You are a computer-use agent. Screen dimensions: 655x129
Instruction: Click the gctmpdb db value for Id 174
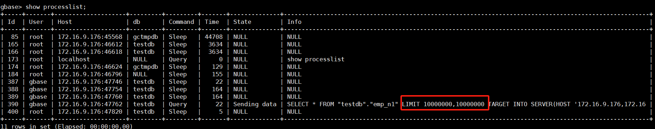click(146, 67)
